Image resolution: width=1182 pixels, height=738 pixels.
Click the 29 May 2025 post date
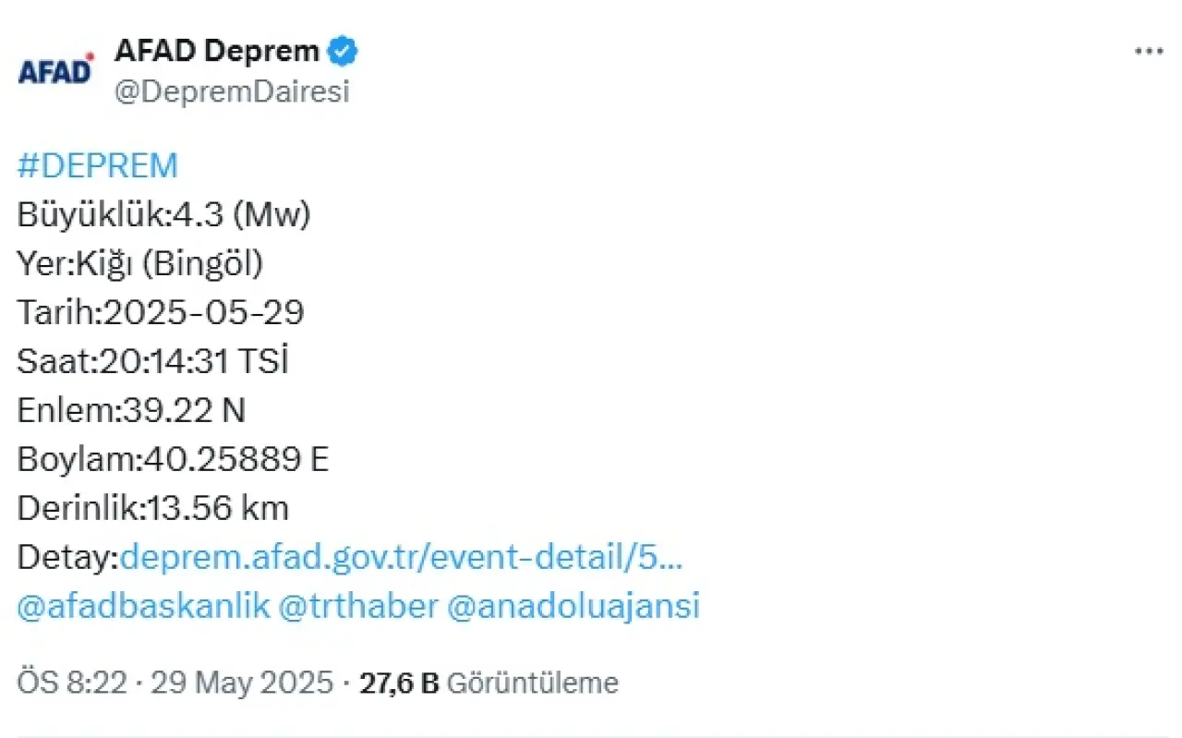point(242,683)
